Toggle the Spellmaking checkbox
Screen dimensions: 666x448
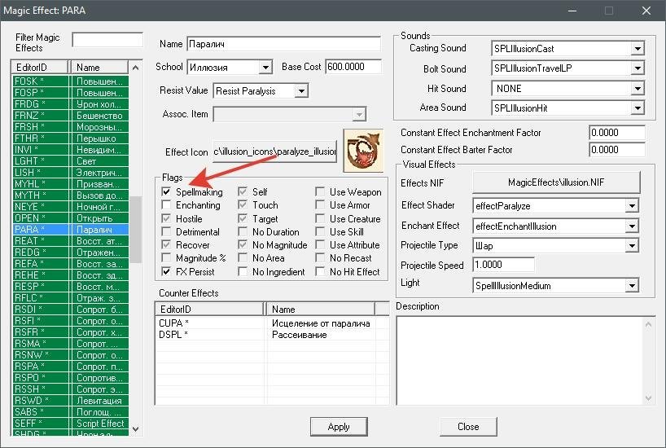pyautogui.click(x=167, y=192)
